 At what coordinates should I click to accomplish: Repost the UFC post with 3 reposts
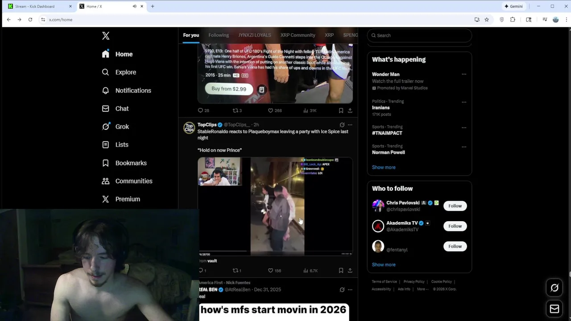[237, 111]
